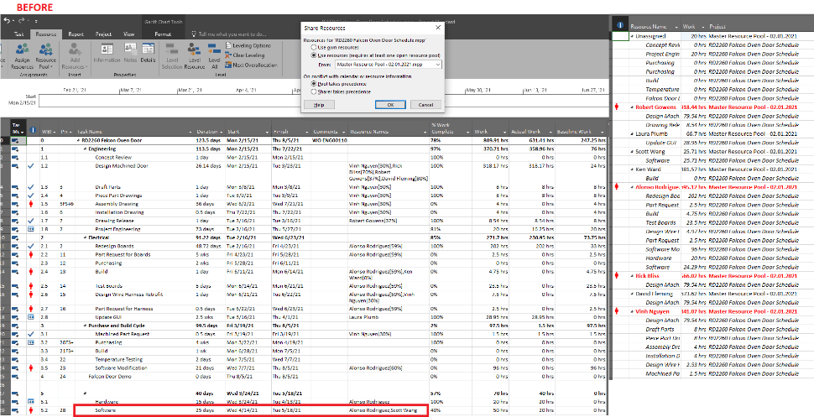Open Resource Names column filter dropdown

click(424, 132)
